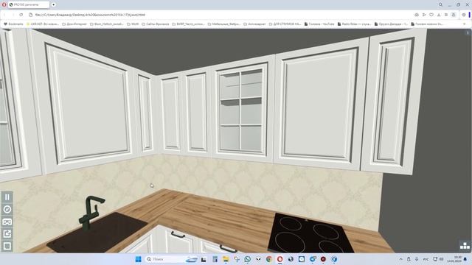The width and height of the screenshot is (472, 265).
Task: Click the heart bookmark icon in address bar
Action: coord(431,15)
